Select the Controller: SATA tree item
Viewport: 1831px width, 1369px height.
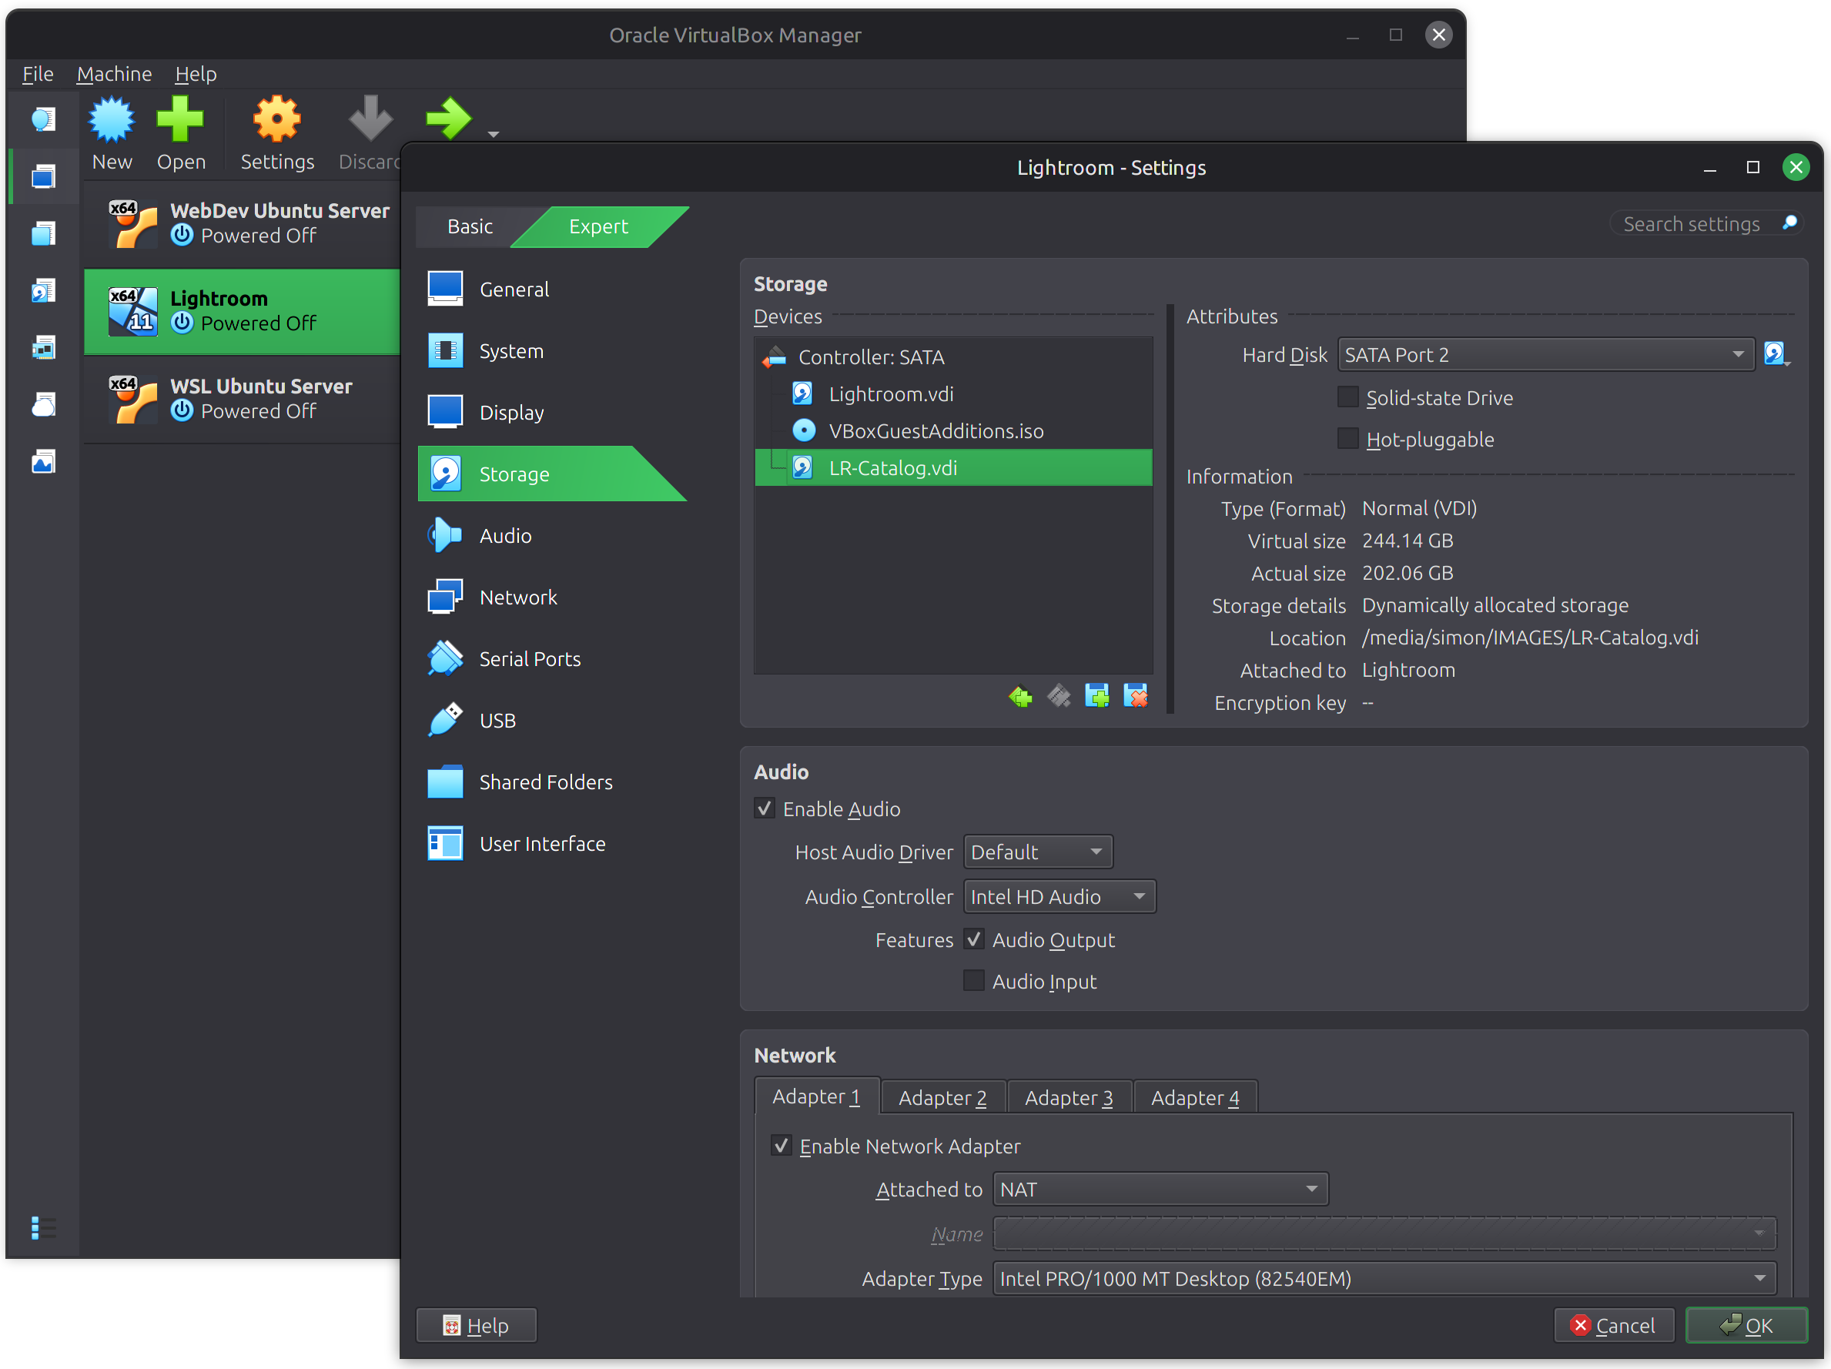pyautogui.click(x=953, y=356)
